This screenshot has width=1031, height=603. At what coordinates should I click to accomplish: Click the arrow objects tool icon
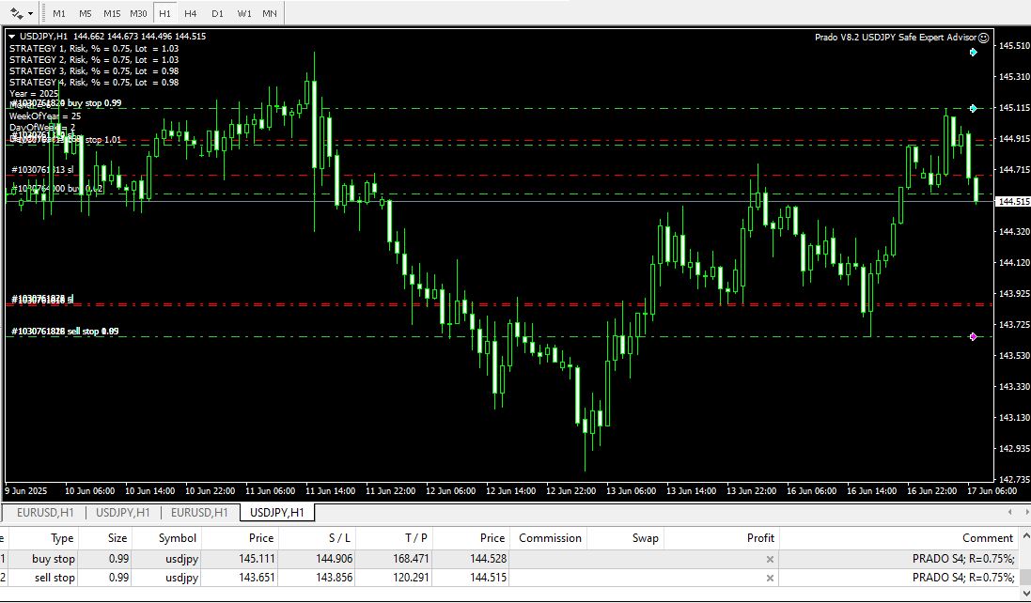click(x=16, y=13)
